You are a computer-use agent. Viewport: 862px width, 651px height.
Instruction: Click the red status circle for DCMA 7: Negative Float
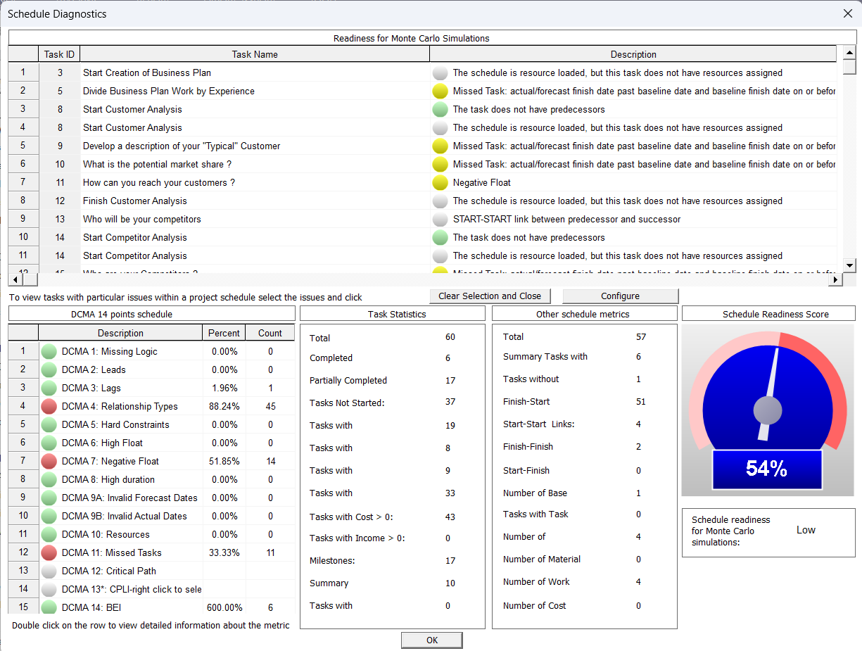(49, 461)
